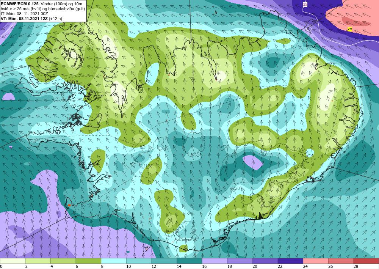379x269 pixels.
Task: Choose the 10–12 m/s light teal legend swatch
Action: 139,261
